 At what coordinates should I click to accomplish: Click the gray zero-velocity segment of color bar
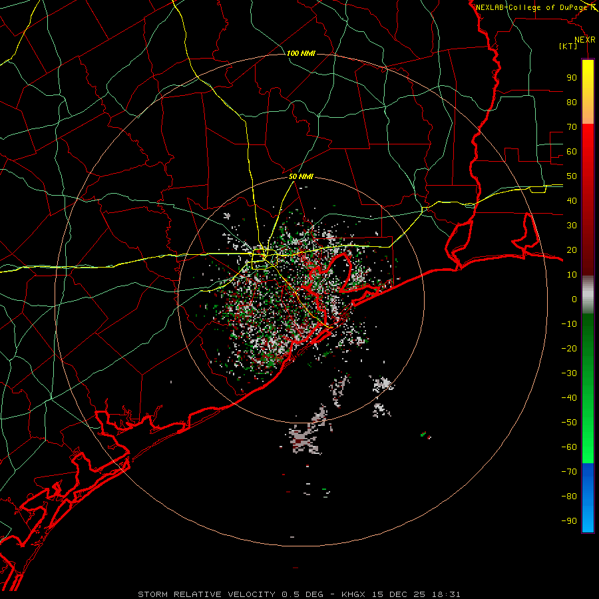(x=588, y=295)
